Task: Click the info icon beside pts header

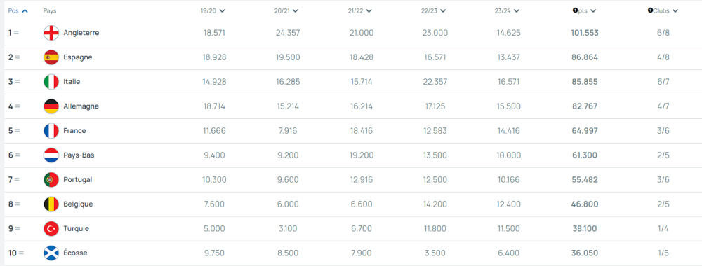Action: (575, 10)
